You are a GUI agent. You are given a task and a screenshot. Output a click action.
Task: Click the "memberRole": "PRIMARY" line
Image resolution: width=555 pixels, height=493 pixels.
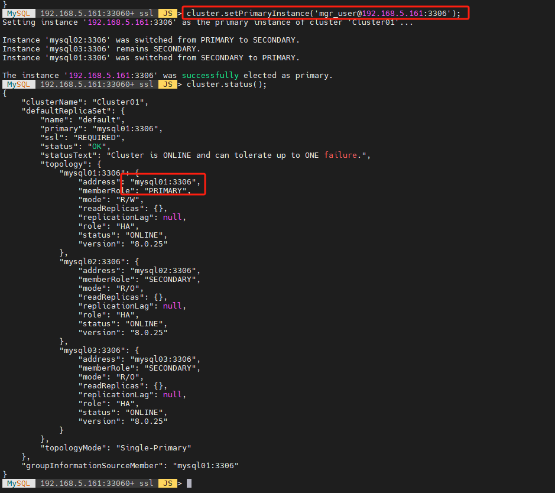click(135, 191)
